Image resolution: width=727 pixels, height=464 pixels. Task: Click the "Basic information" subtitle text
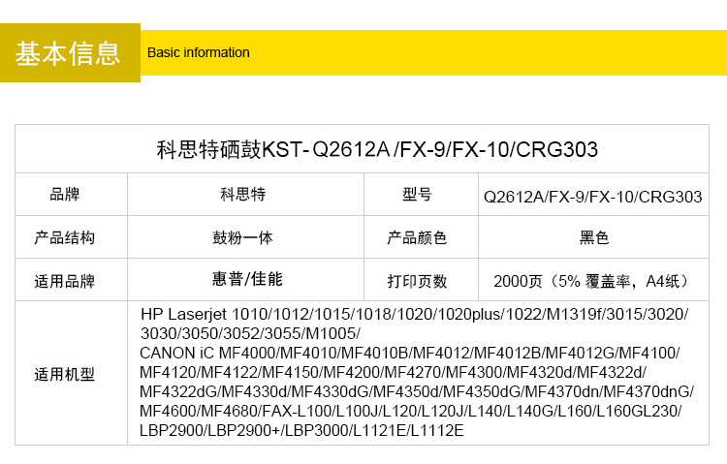click(198, 52)
